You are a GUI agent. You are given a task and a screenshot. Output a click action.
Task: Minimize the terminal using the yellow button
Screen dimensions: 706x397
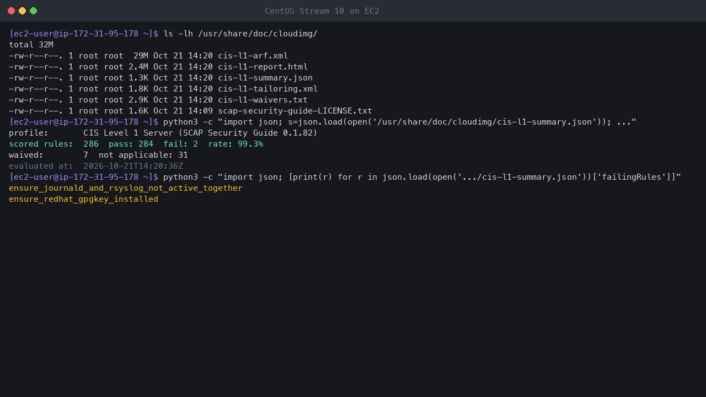(x=22, y=11)
